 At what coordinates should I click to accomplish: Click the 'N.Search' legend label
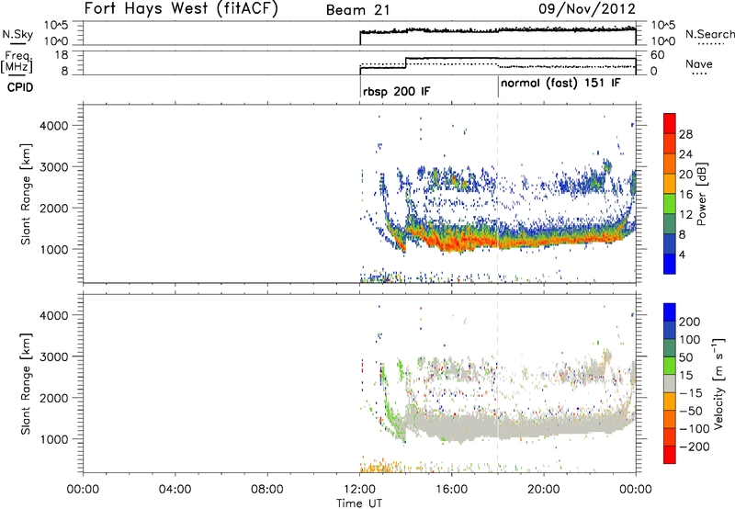pos(709,34)
